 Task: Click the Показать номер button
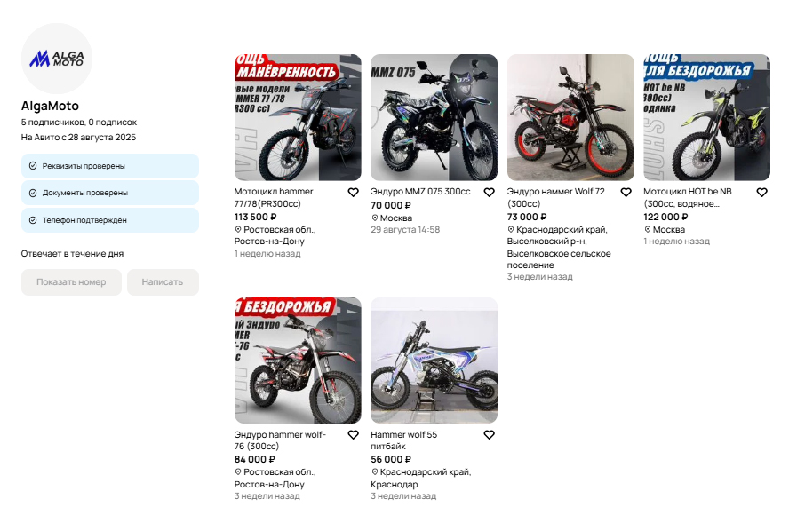(x=71, y=281)
